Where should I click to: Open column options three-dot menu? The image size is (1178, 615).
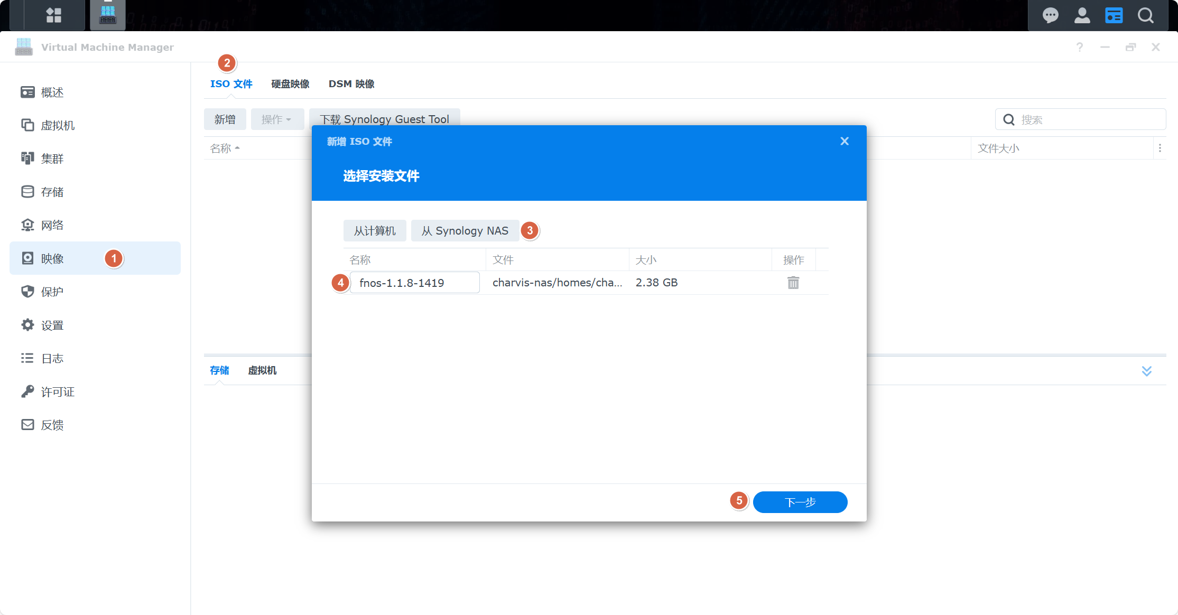click(1160, 148)
